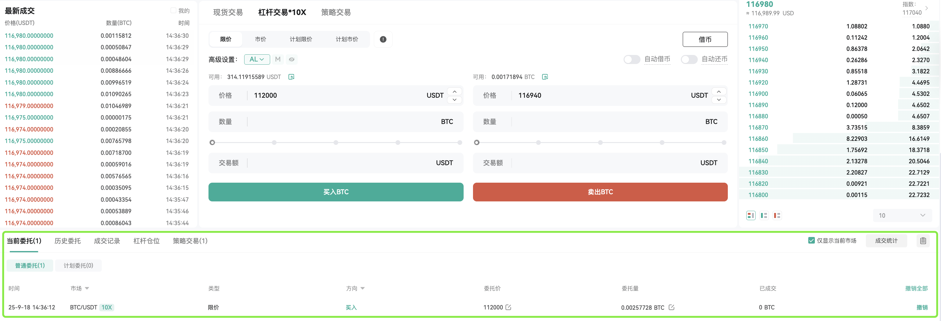Enable the 自动还币 auto-repay switch
The width and height of the screenshot is (941, 321).
pos(689,59)
